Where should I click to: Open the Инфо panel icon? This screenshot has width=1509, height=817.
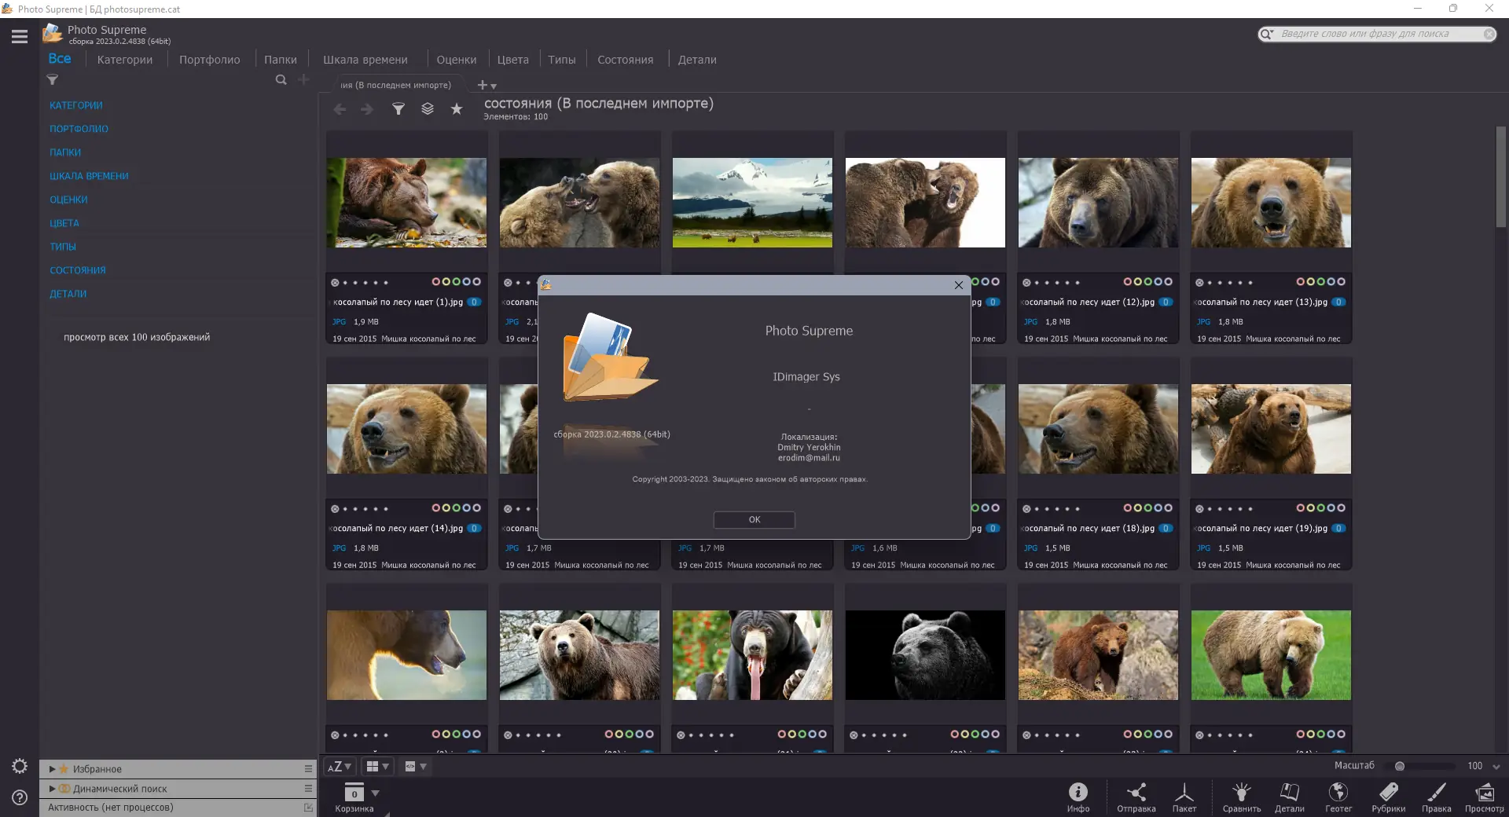pos(1078,791)
